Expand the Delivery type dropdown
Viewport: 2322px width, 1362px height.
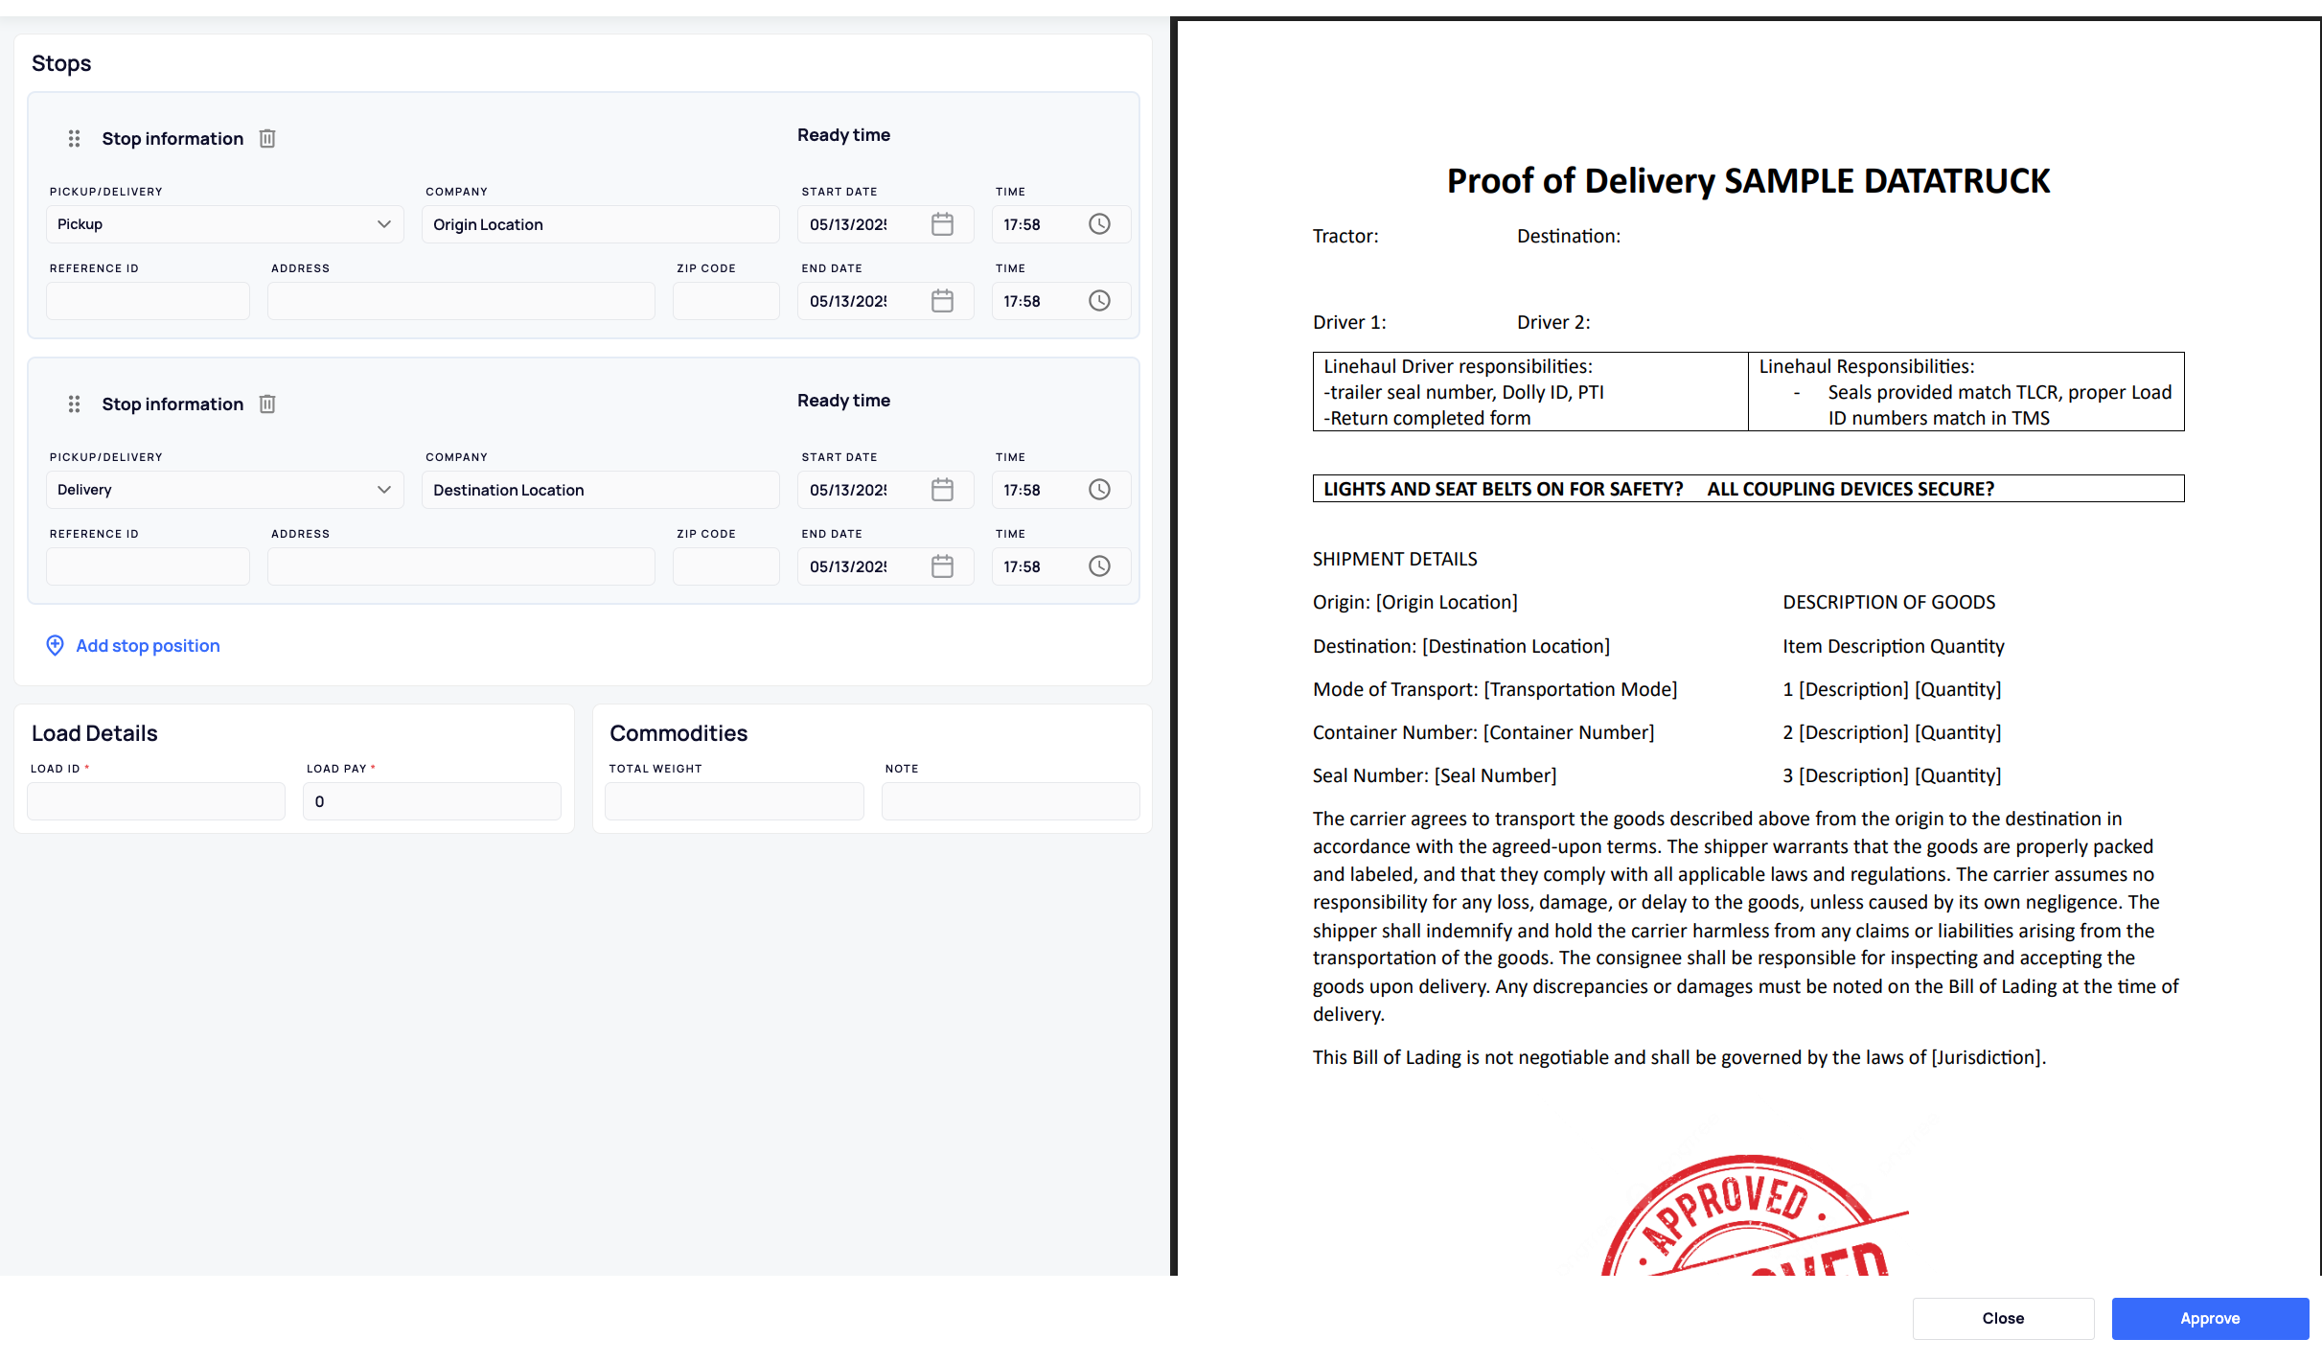225,490
